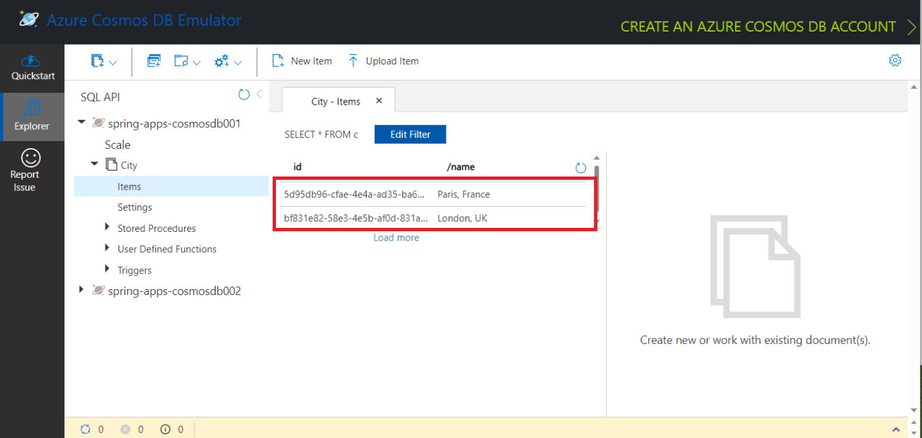The height and width of the screenshot is (438, 922).
Task: Select spring-apps-cosmosdb001 database in tree
Action: (174, 123)
